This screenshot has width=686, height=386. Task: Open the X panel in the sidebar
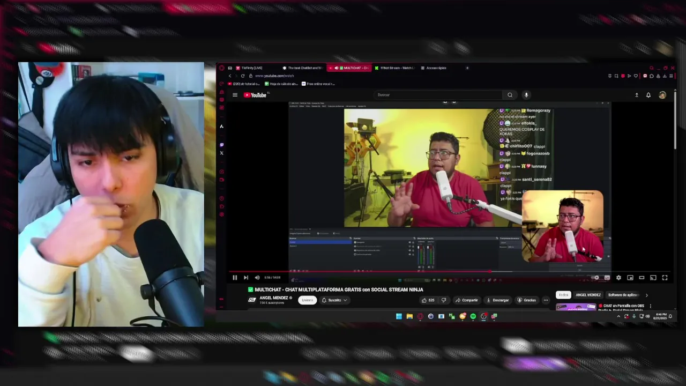click(x=221, y=153)
